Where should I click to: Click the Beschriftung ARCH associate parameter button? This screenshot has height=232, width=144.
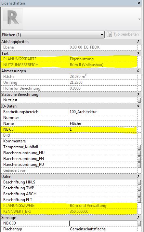coord(139,194)
